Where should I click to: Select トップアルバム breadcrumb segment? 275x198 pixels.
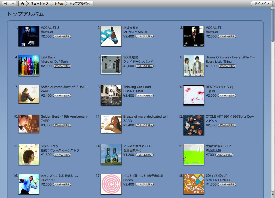pos(80,4)
